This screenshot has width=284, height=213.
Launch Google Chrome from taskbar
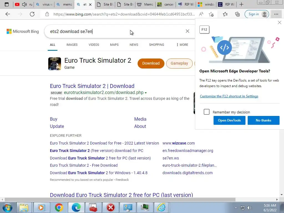click(x=59, y=207)
